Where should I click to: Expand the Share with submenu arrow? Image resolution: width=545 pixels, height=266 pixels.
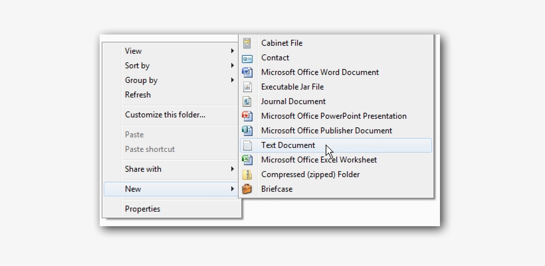[232, 169]
